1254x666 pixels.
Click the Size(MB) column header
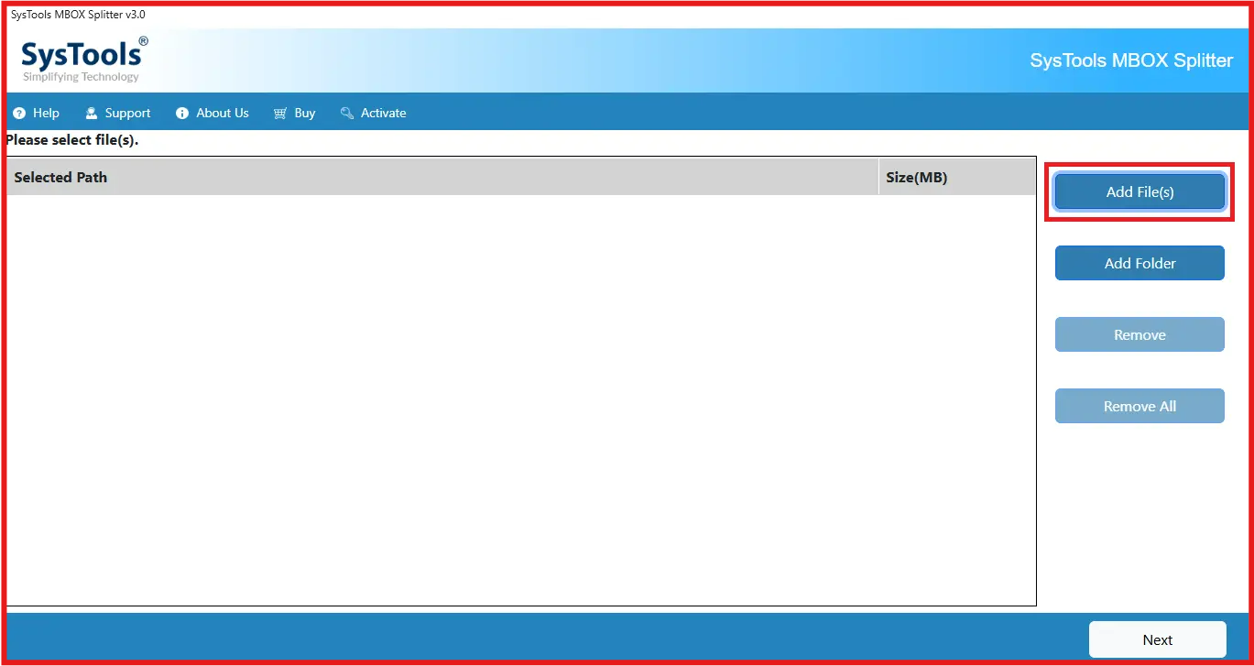[x=957, y=177]
